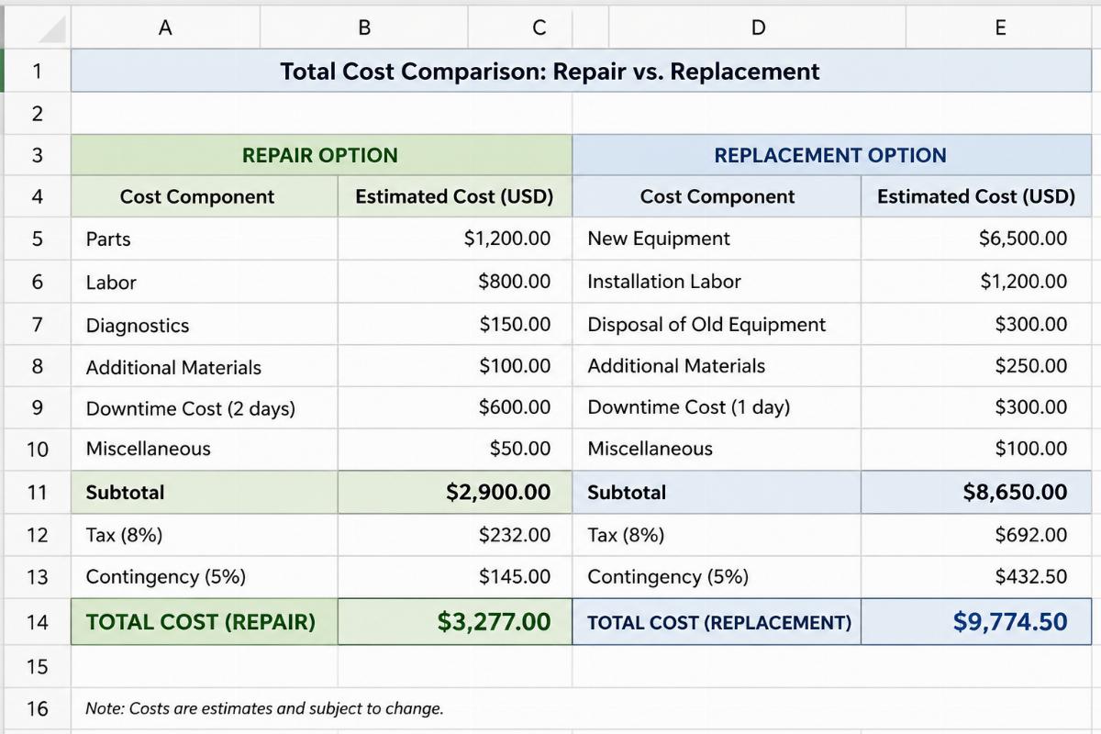Viewport: 1101px width, 734px height.
Task: Select column E header
Action: [x=1000, y=28]
